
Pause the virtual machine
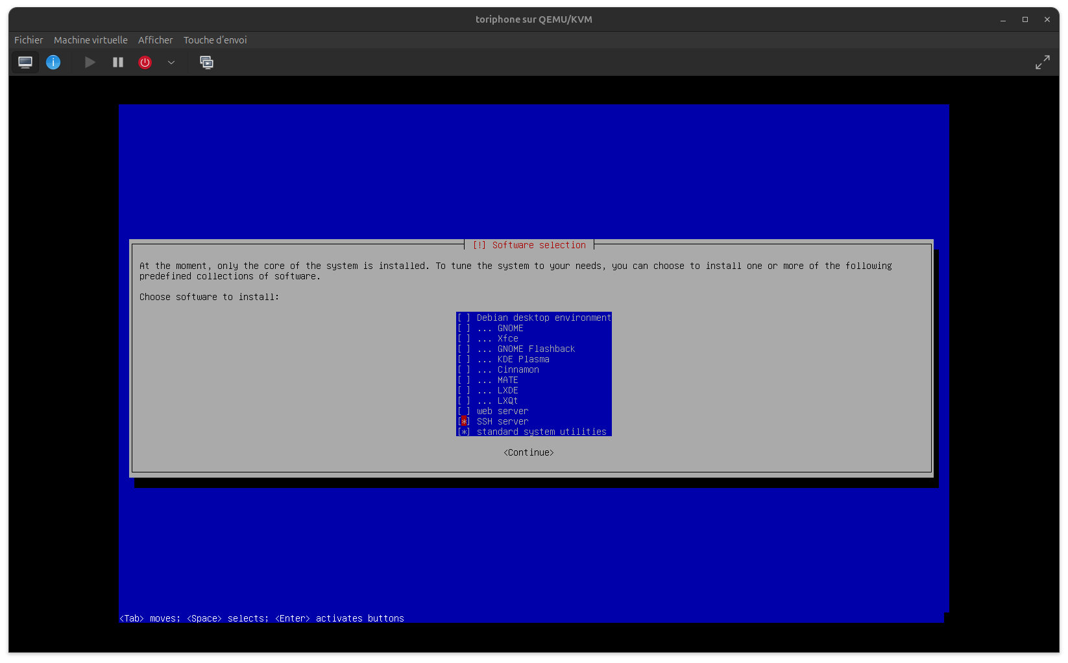[117, 62]
